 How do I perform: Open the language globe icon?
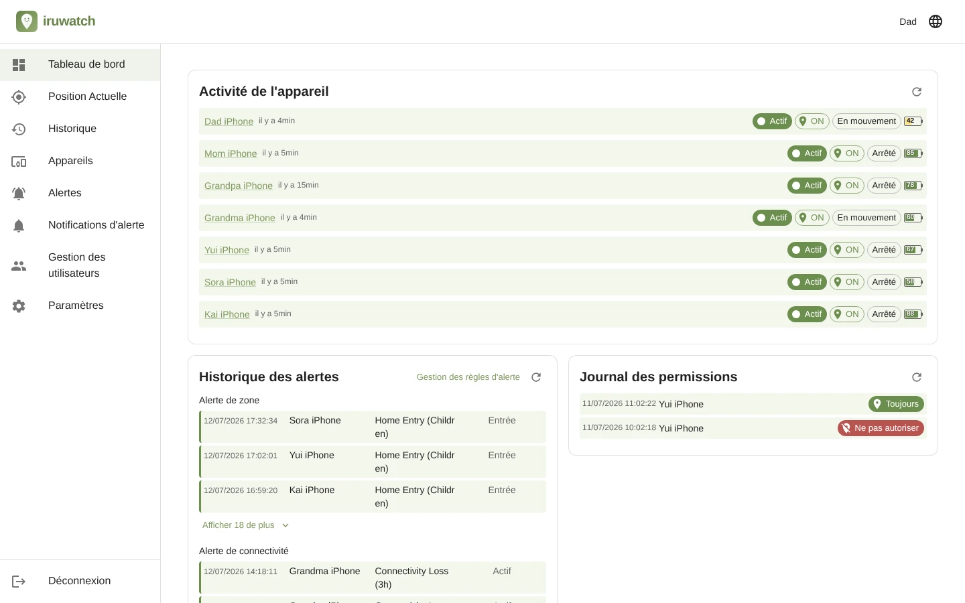coord(936,21)
